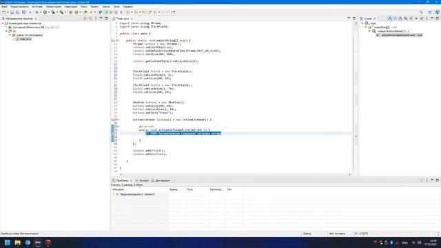441x248 pixels.
Task: Click the light bulb tip icon in status bar
Action: [x=438, y=234]
